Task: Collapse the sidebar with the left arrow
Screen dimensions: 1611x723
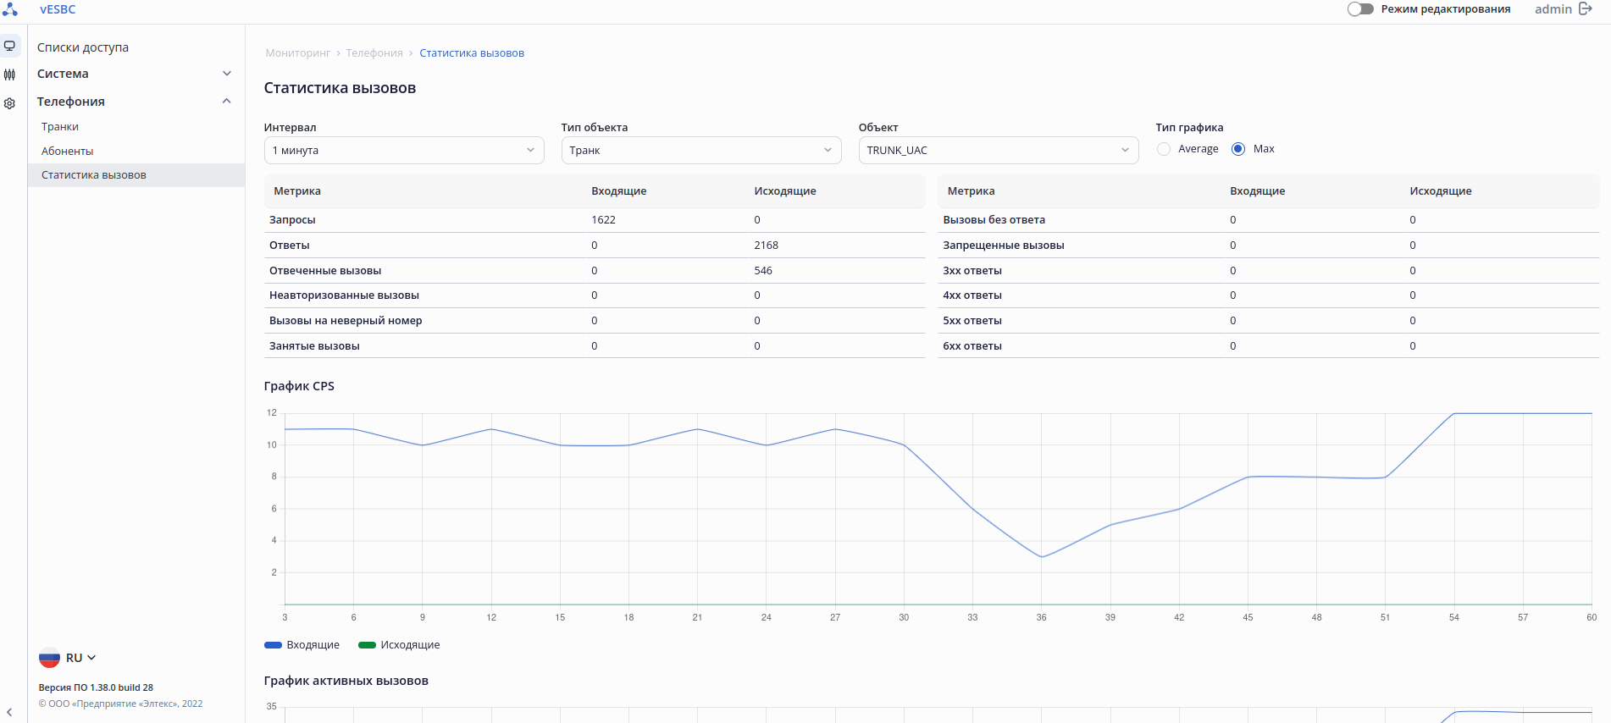Action: [x=9, y=712]
